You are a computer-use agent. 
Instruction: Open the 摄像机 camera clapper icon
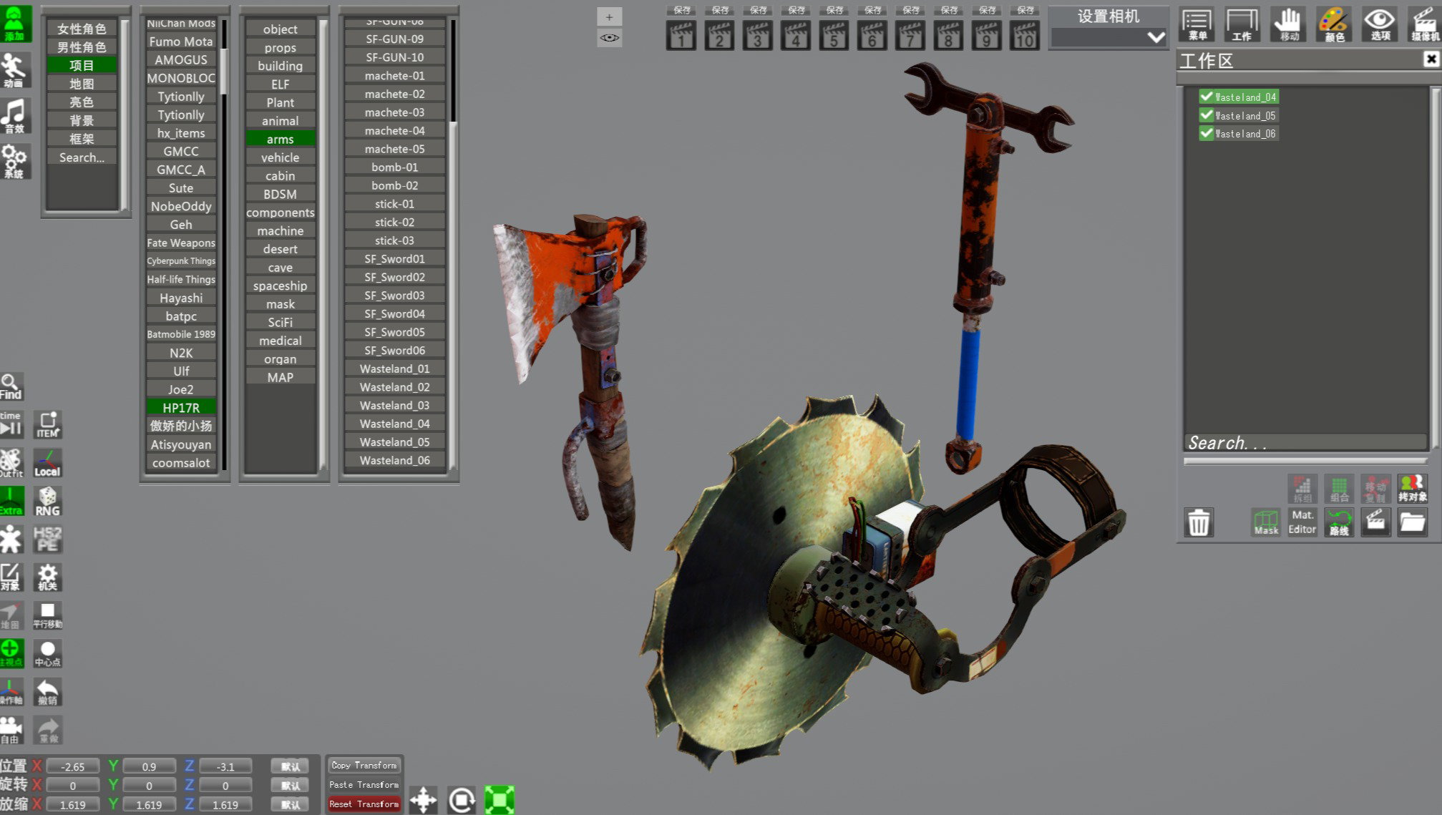click(1425, 24)
